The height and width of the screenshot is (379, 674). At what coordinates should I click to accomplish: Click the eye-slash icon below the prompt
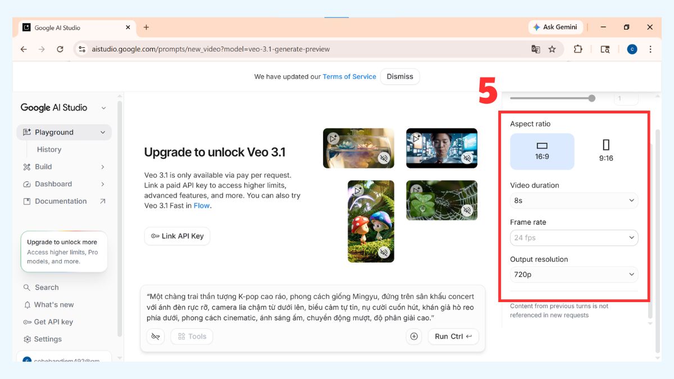(156, 336)
